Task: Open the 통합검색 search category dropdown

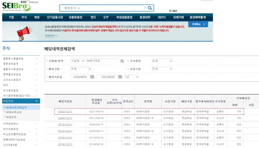Action: [72, 8]
